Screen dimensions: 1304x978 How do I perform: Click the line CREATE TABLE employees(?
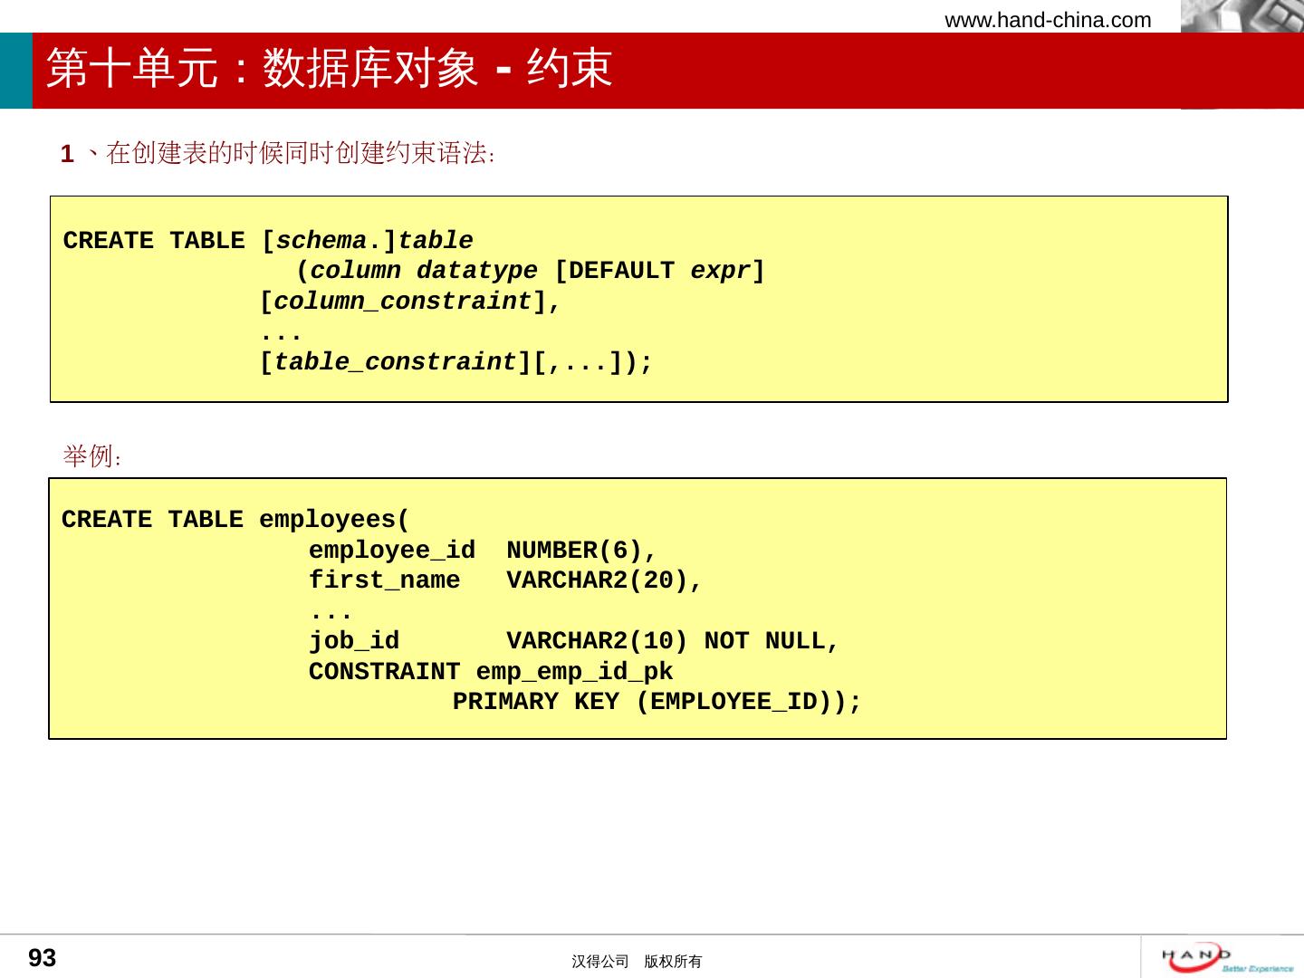click(235, 520)
